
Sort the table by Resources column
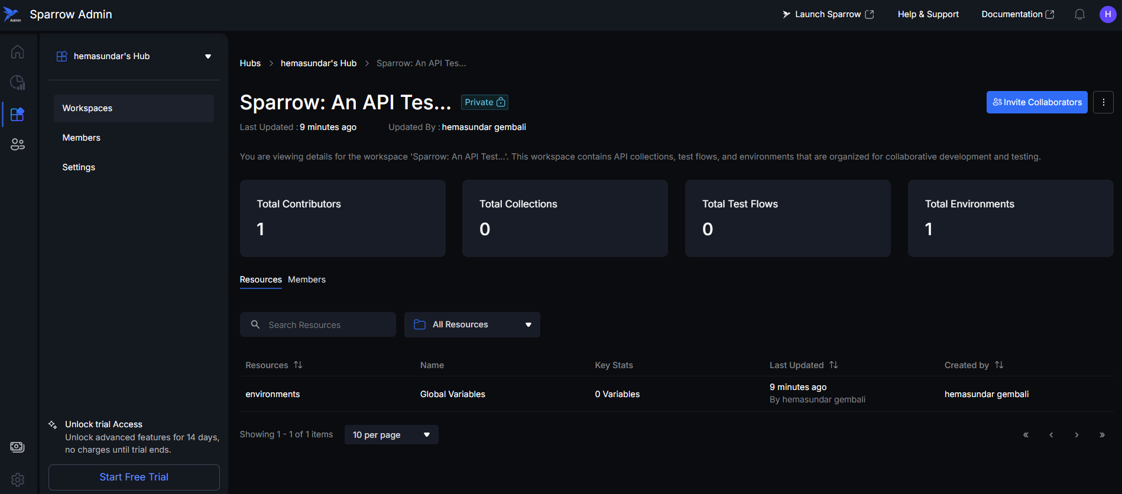click(x=298, y=365)
